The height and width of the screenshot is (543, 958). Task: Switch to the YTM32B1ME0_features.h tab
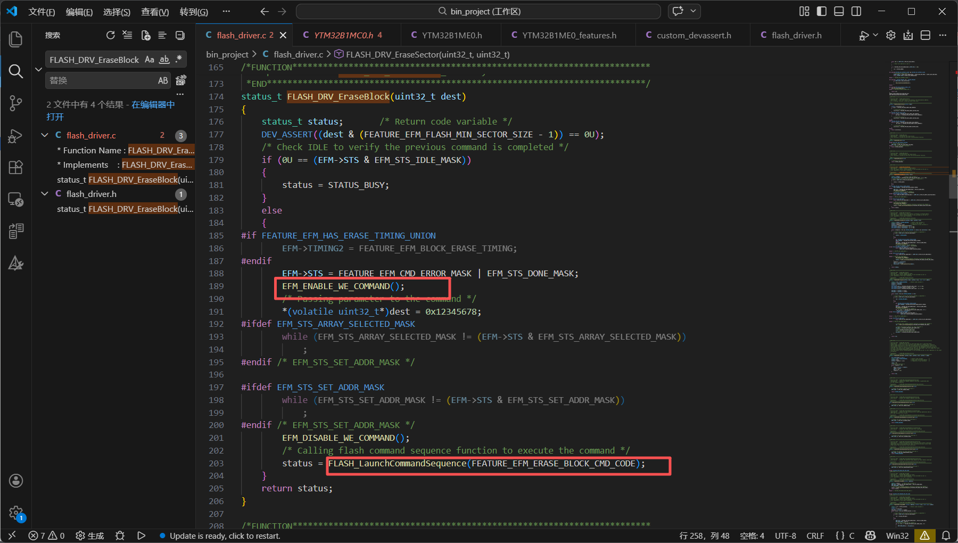tap(568, 35)
